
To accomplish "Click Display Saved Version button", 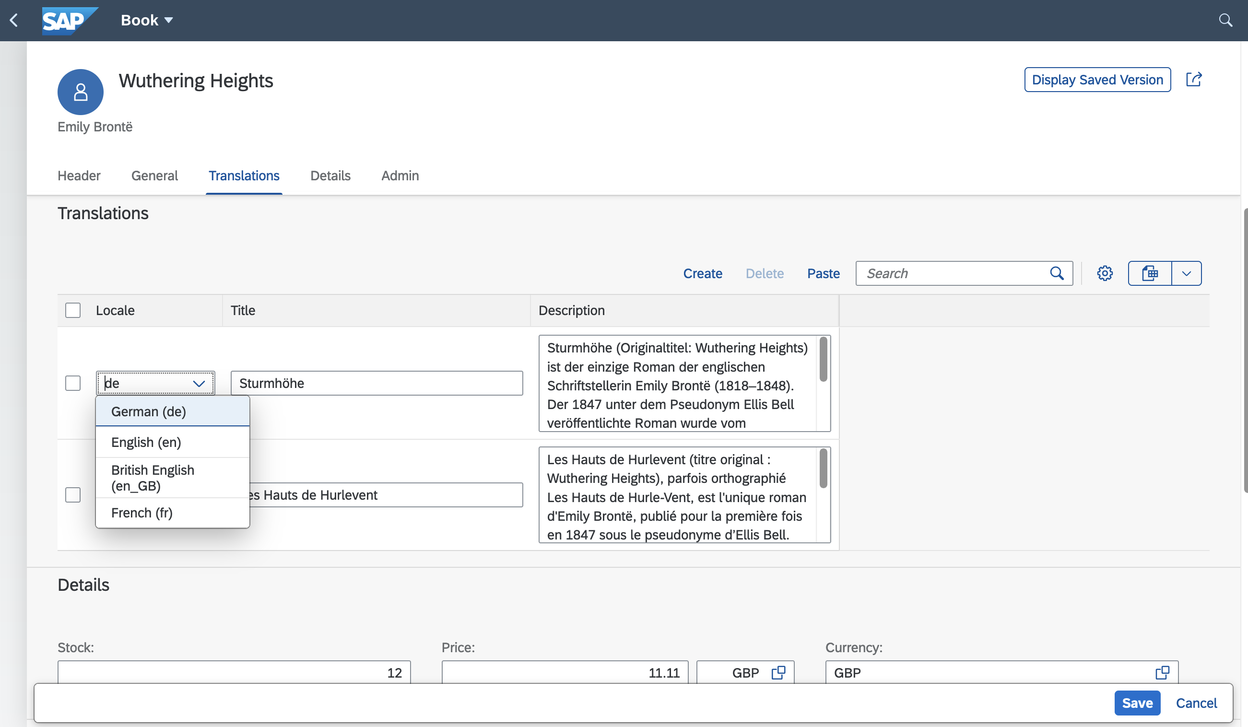I will click(x=1097, y=80).
